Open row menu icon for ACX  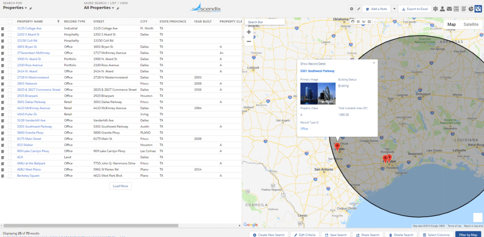(3, 157)
